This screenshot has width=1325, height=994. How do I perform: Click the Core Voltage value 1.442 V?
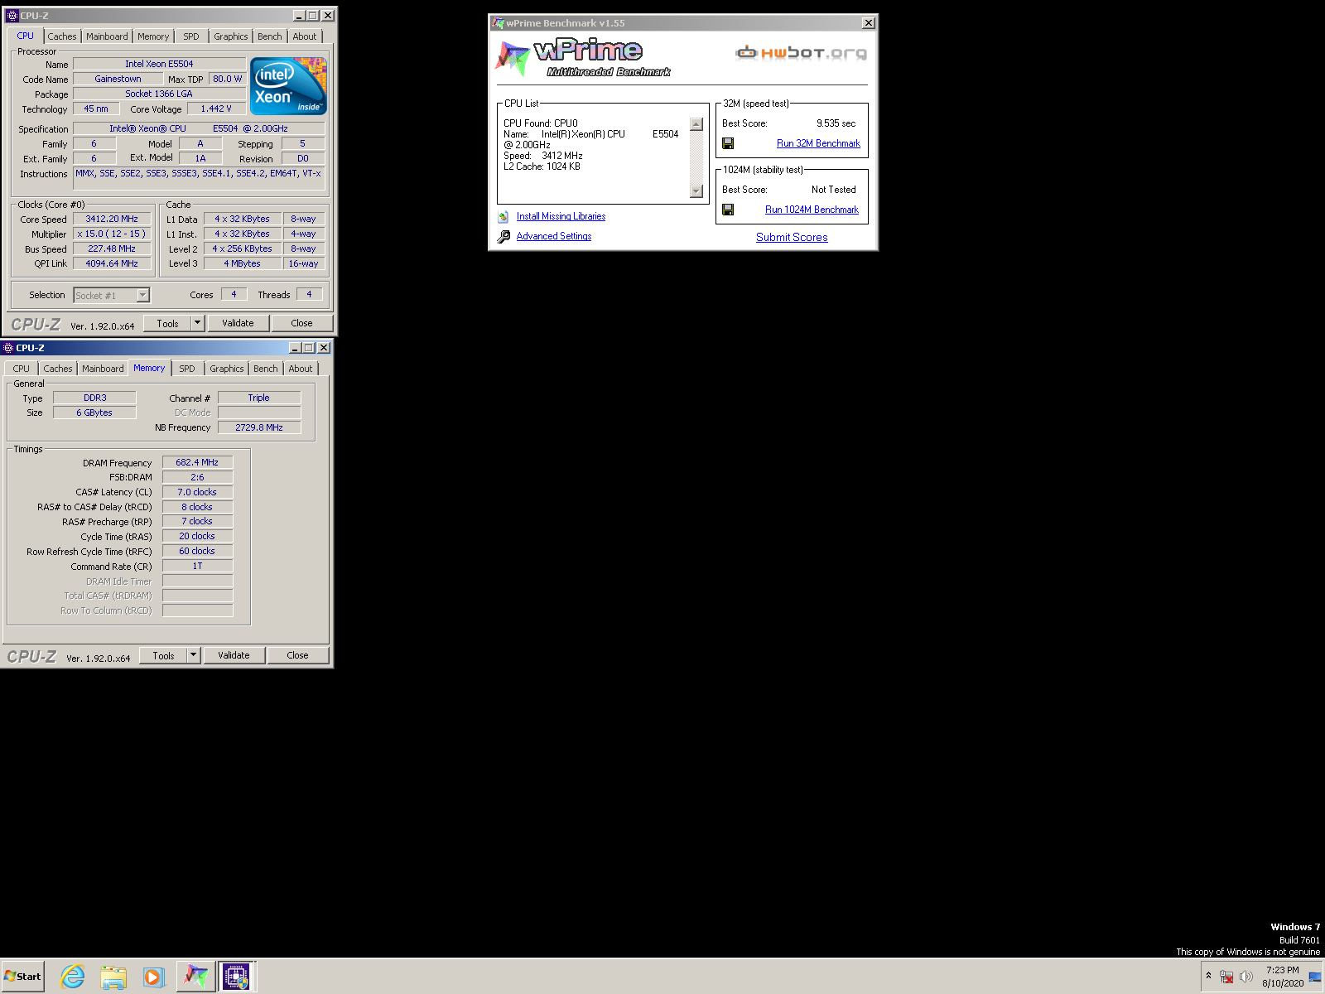[216, 109]
